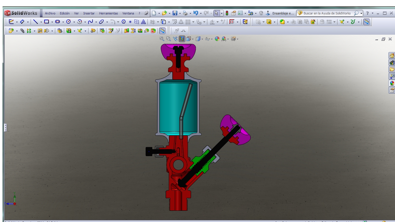Open the Save dropdown arrow

coord(180,13)
